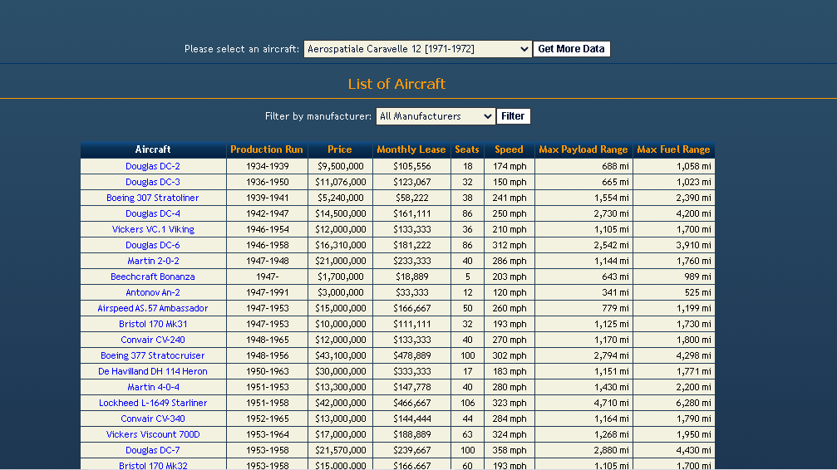Select the 4,710 mi payload range cell
Screen dimensions: 837x470
click(x=583, y=403)
